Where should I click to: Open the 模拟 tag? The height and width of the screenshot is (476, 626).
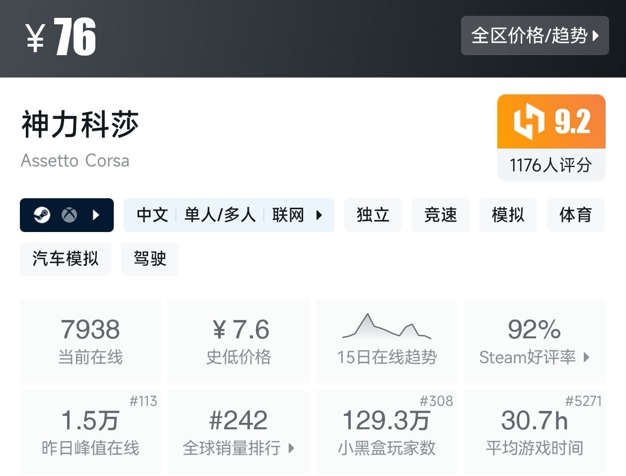[508, 215]
